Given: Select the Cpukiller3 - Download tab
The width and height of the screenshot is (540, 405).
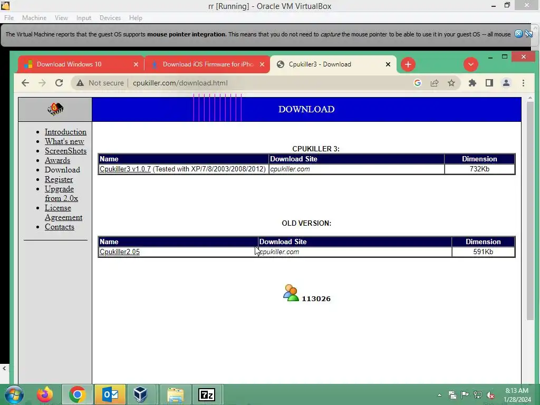Looking at the screenshot, I should (333, 64).
